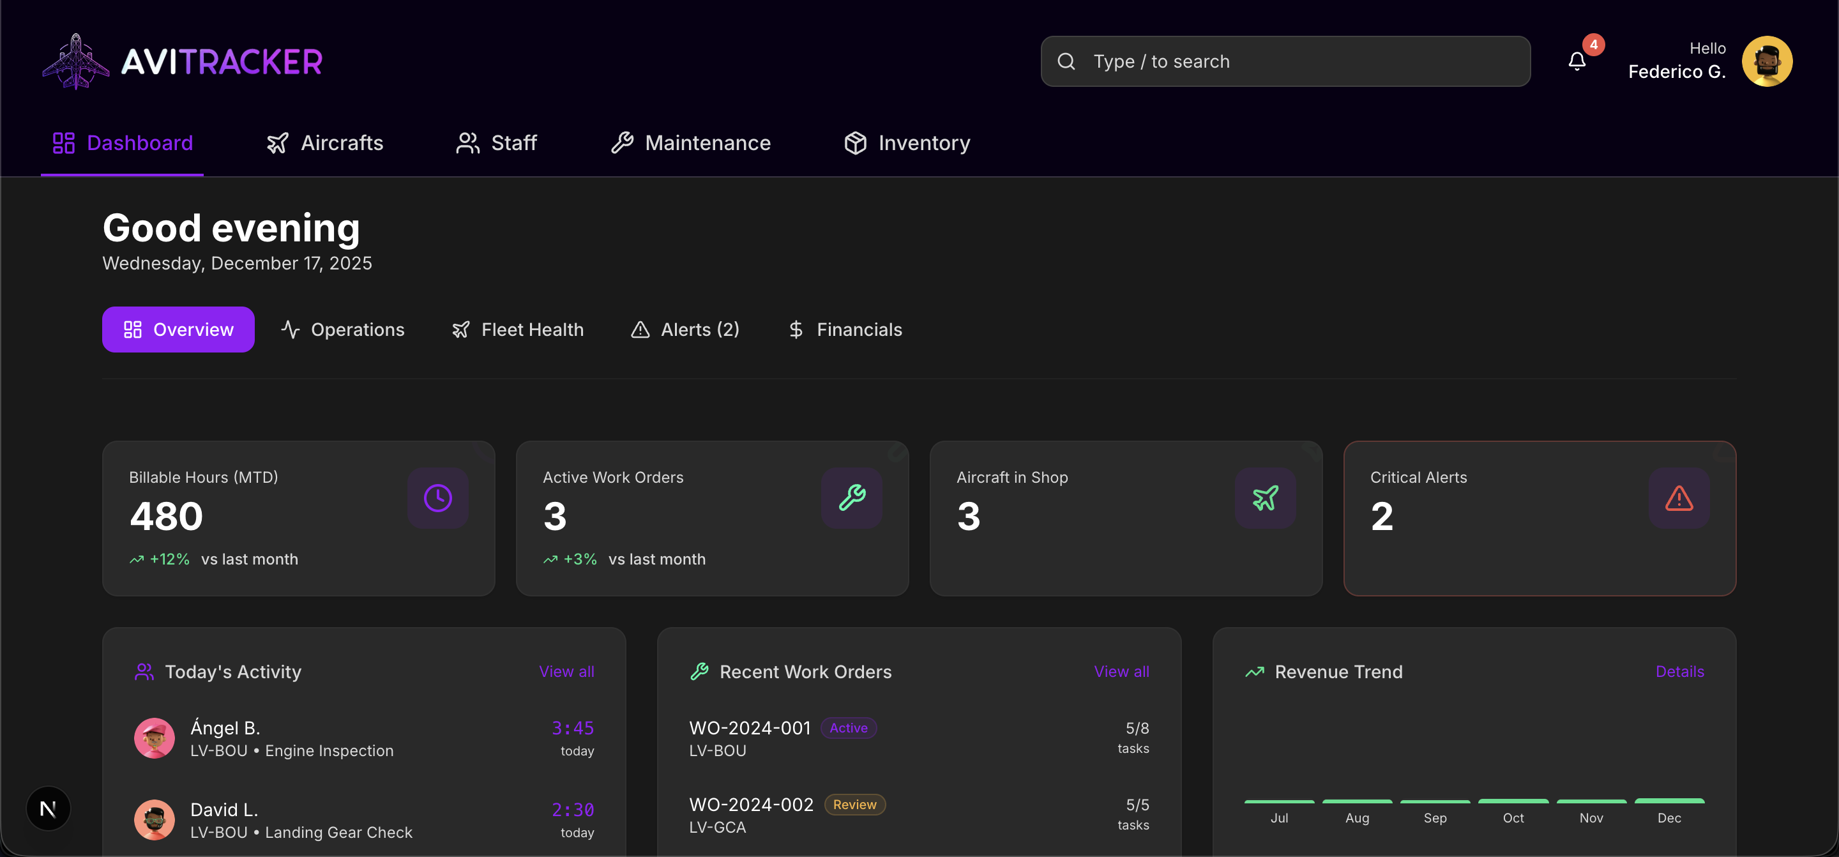This screenshot has height=857, width=1839.
Task: Click the wrench icon beside Recent Work Orders
Action: (700, 671)
